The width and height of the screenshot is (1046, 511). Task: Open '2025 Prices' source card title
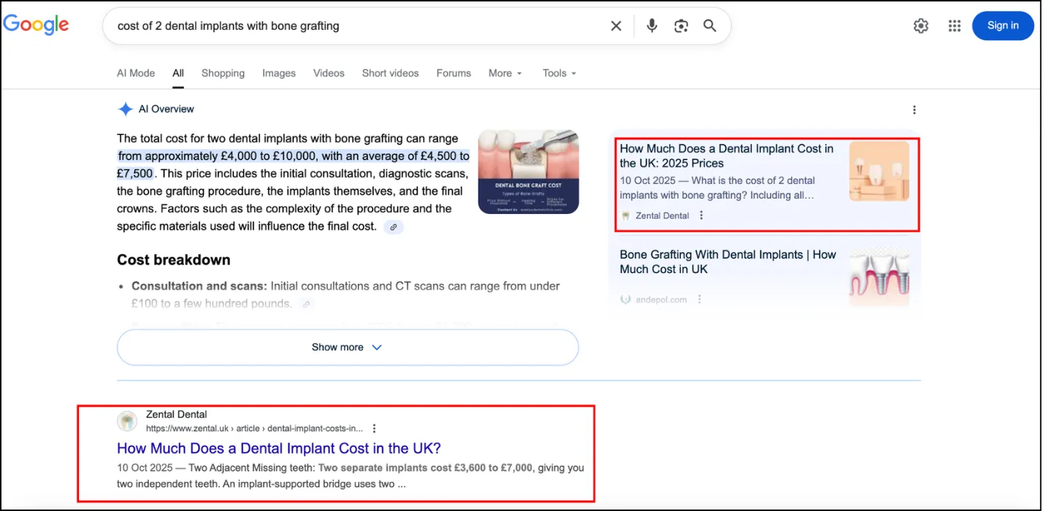pos(727,156)
